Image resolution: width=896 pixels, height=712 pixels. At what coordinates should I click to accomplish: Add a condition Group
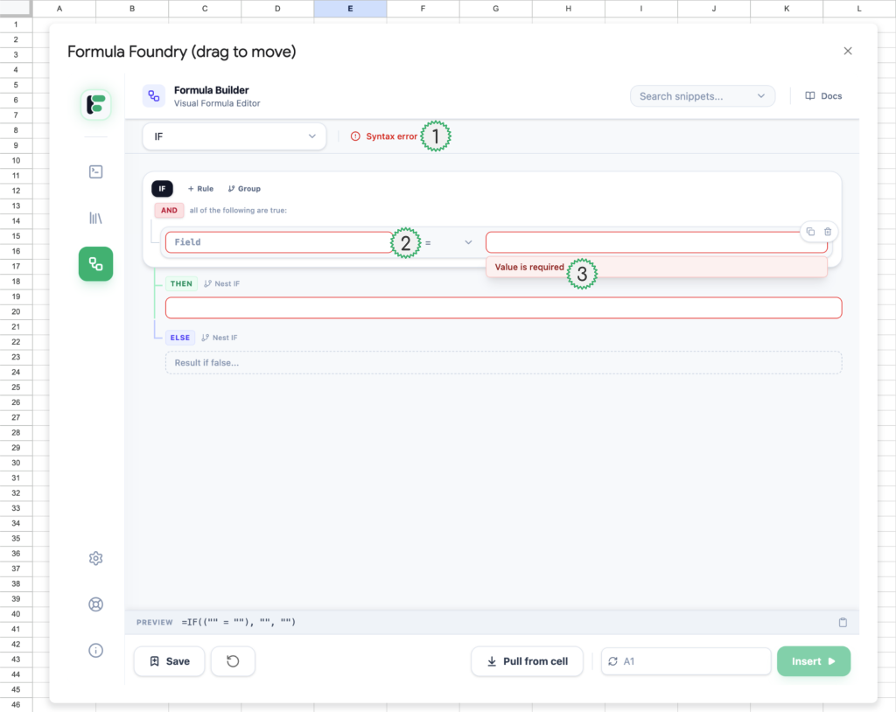pos(244,189)
